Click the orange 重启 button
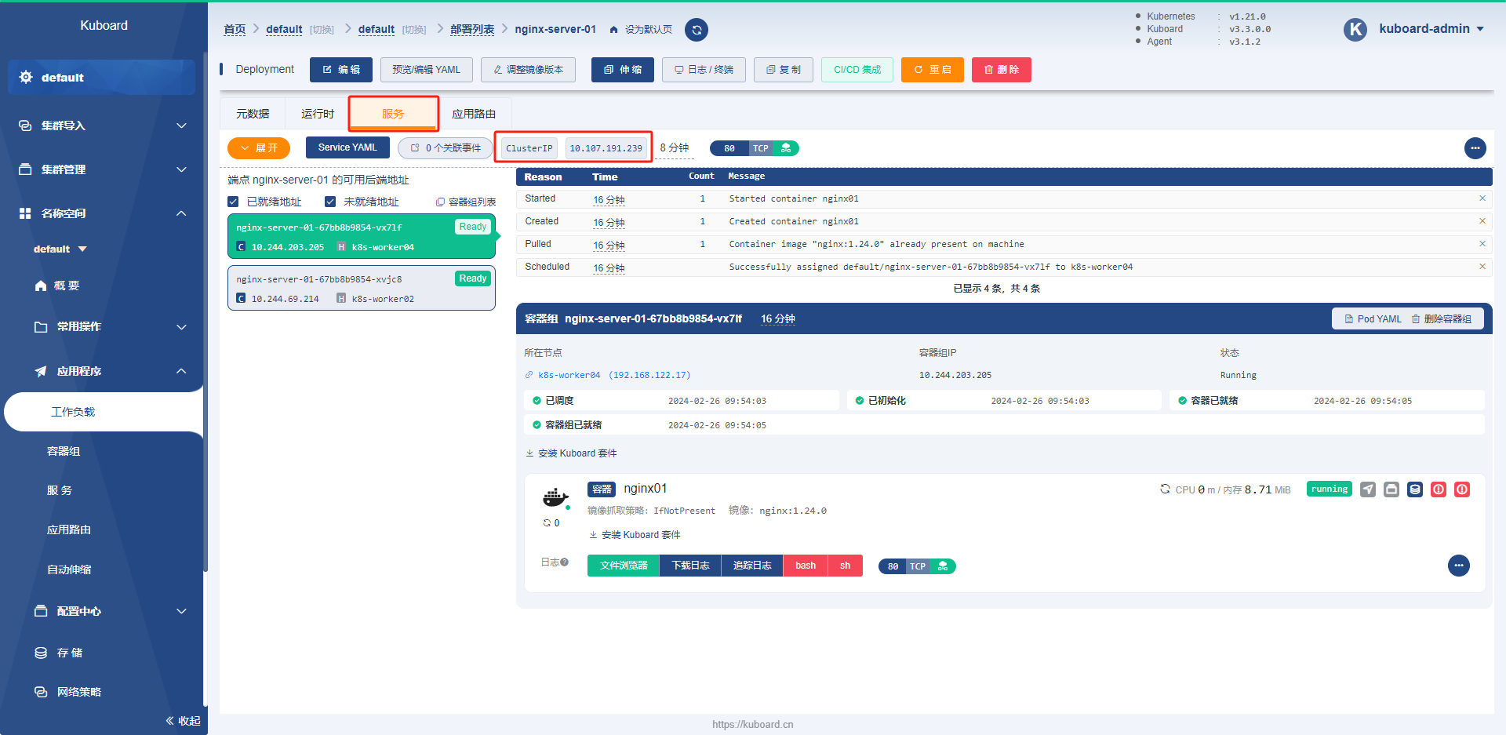Screen dimensions: 1506x735 (x=933, y=70)
